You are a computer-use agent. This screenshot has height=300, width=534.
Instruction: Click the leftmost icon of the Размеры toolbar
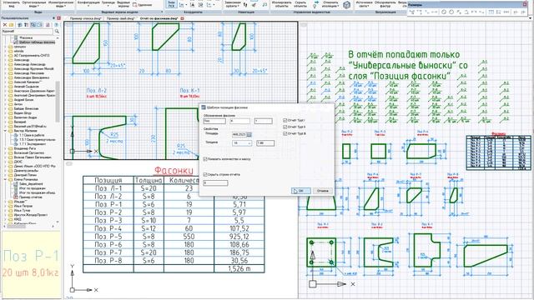click(x=412, y=12)
